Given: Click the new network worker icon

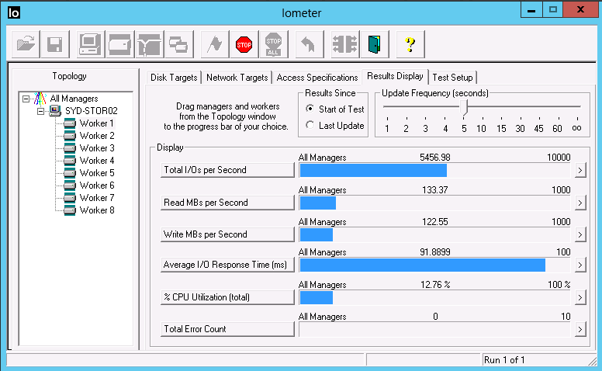Looking at the screenshot, I should tap(150, 44).
